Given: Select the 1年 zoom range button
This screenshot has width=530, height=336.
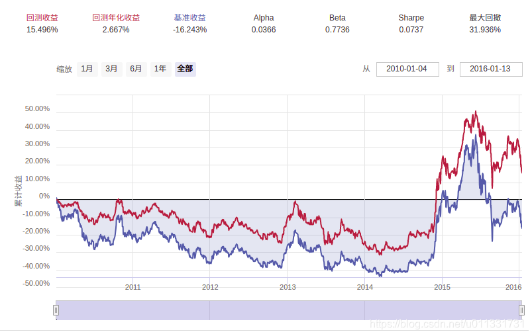Looking at the screenshot, I should click(x=160, y=69).
